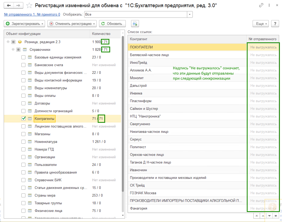Click table icon beside Номенклатура
Screen dimensions: 282x222
30,142
